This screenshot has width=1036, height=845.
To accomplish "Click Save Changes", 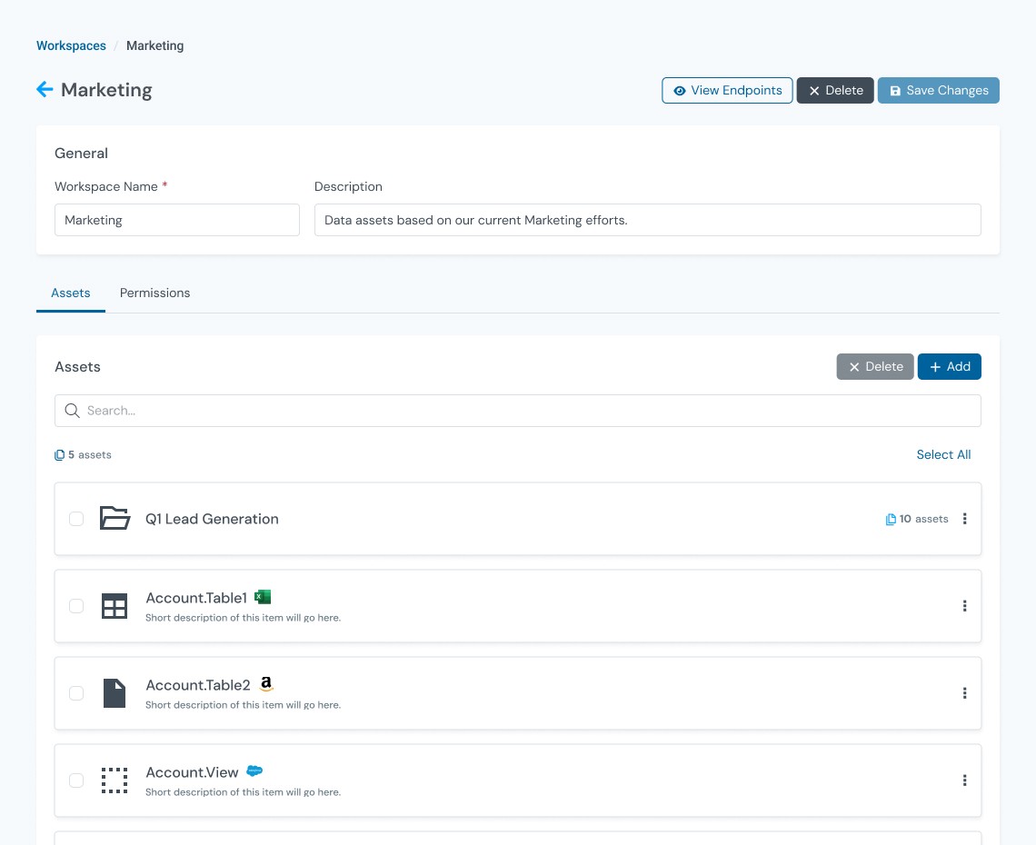I will [x=938, y=91].
